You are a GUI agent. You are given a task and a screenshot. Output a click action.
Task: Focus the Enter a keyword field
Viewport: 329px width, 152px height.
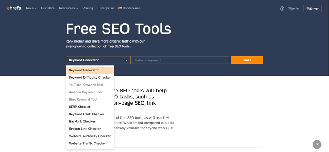180,60
